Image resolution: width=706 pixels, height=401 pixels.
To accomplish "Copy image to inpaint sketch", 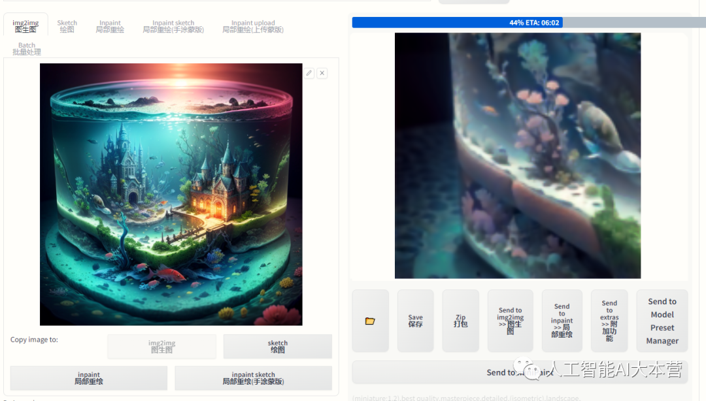I will pyautogui.click(x=253, y=378).
